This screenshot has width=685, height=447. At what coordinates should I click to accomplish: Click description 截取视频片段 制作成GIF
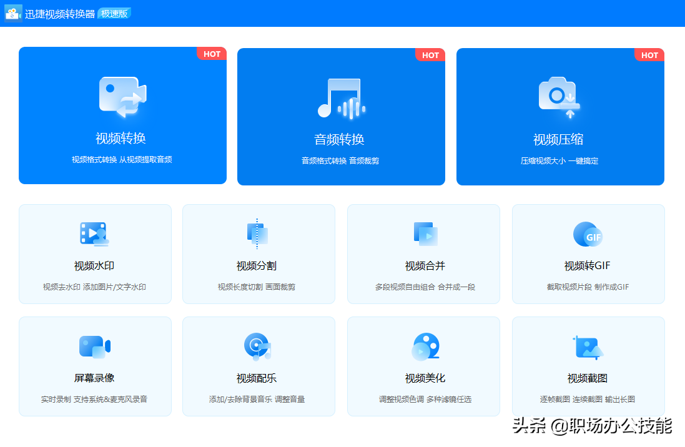588,287
